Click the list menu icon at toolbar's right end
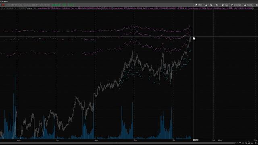The height and width of the screenshot is (145, 258). 256,5
